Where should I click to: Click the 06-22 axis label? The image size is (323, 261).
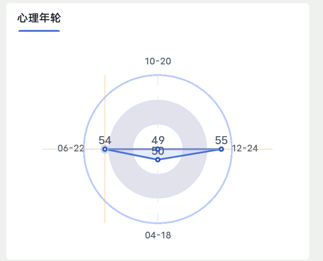[x=71, y=148]
